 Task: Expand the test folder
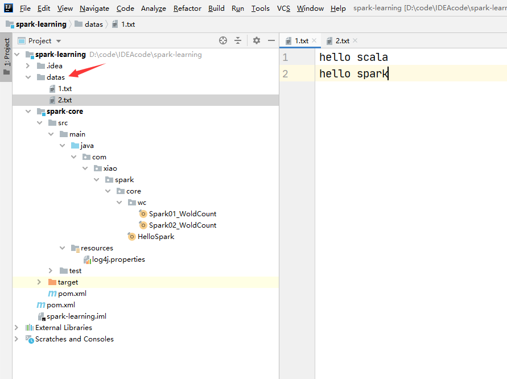click(51, 271)
